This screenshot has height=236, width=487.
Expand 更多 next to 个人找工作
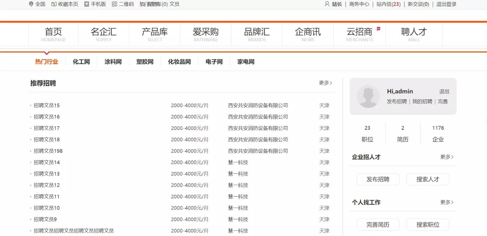point(447,202)
